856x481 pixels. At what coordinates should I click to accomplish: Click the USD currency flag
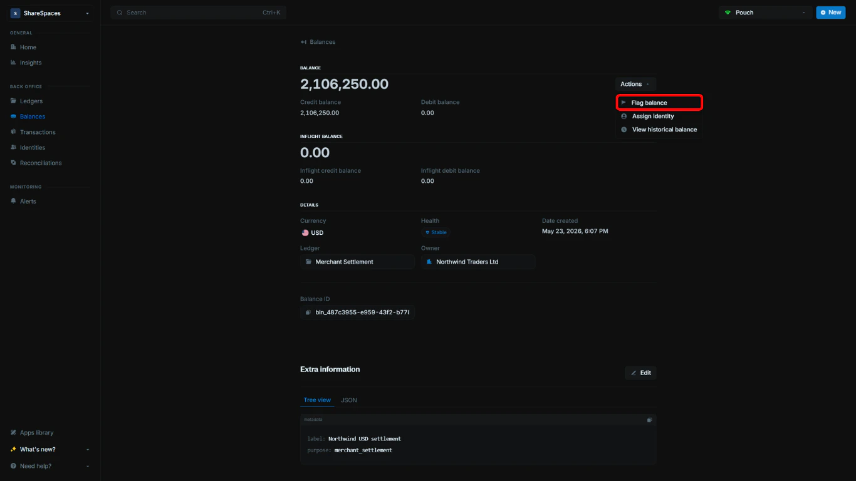[x=305, y=233]
